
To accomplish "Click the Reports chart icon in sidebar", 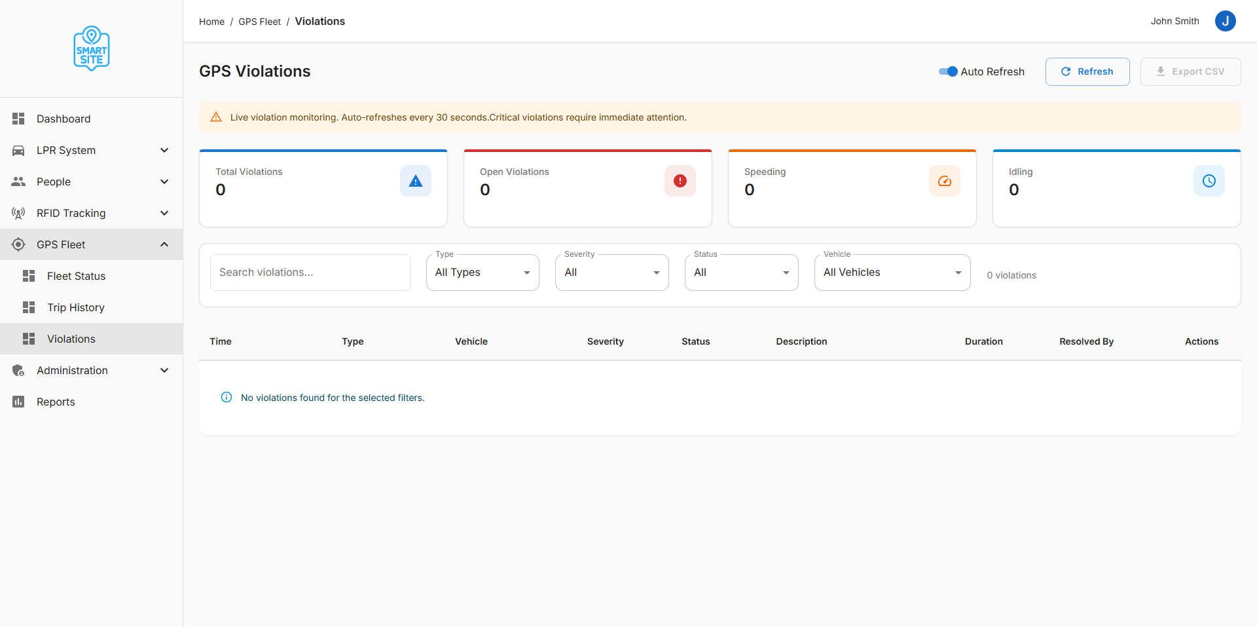I will [18, 402].
